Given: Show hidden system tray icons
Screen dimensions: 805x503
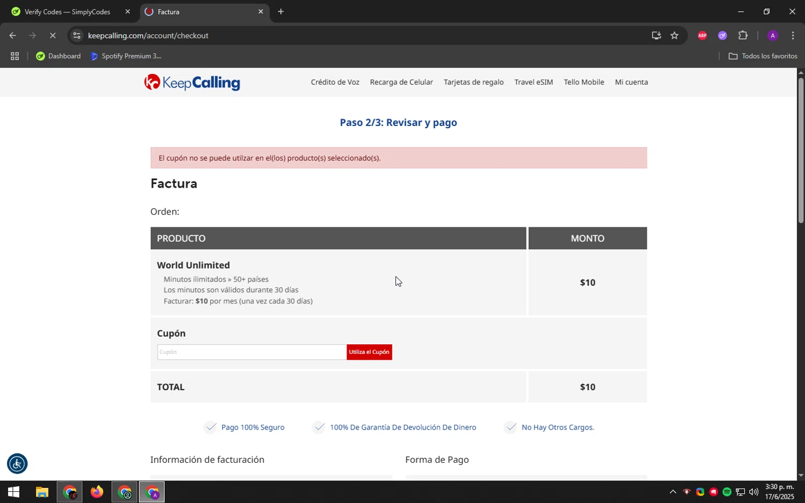Looking at the screenshot, I should [x=672, y=492].
